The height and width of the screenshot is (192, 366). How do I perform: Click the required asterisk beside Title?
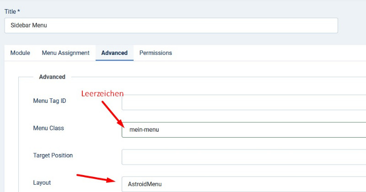click(19, 11)
